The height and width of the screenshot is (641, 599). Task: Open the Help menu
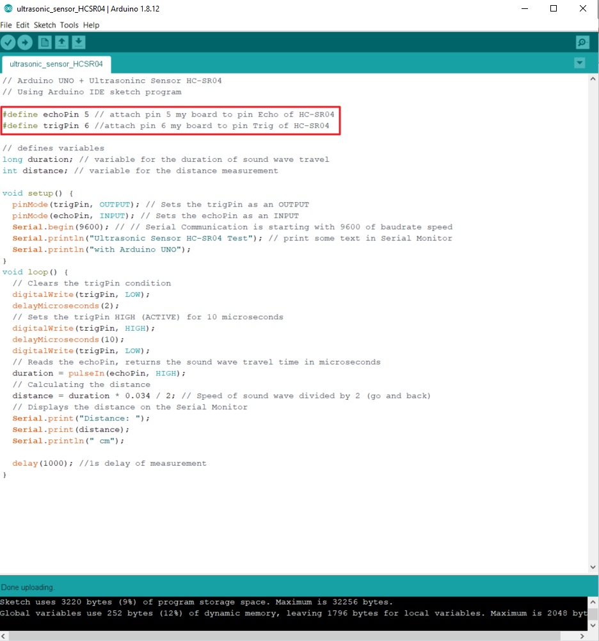pyautogui.click(x=91, y=25)
